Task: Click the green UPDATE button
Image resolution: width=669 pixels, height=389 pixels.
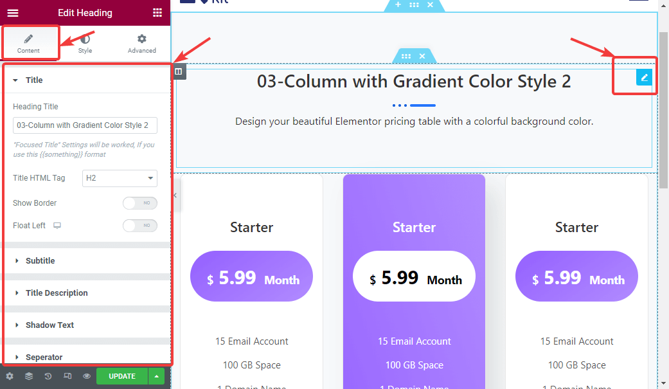Action: click(121, 376)
